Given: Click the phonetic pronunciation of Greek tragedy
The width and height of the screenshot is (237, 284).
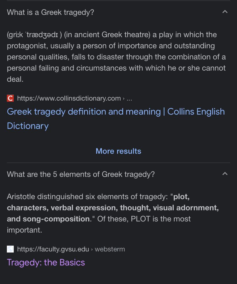Looking at the screenshot, I should (34, 35).
